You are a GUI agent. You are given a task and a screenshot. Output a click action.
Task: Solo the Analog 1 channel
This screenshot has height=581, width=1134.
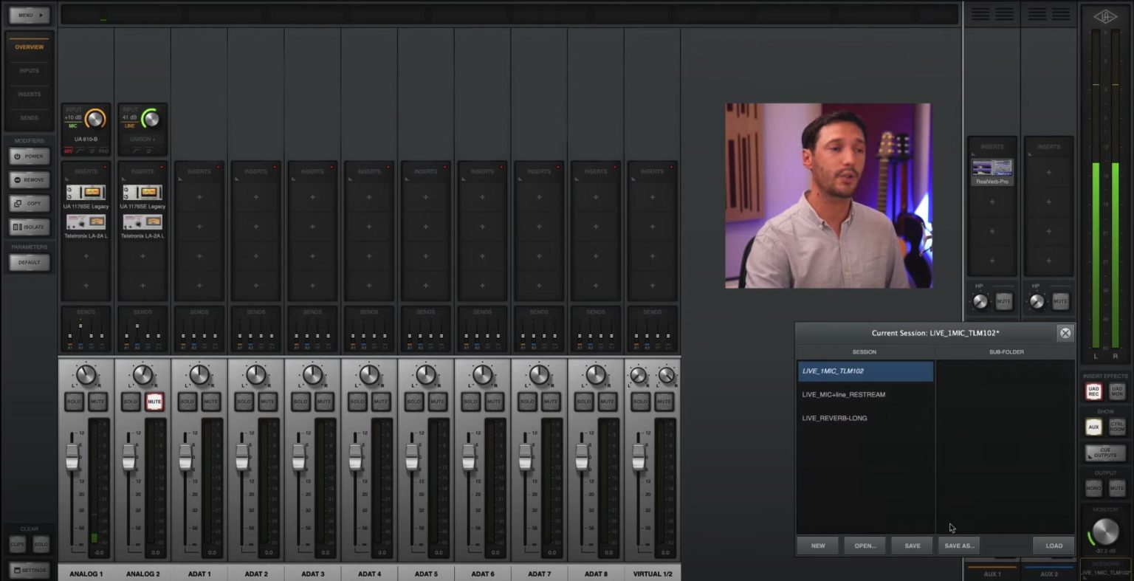[75, 402]
